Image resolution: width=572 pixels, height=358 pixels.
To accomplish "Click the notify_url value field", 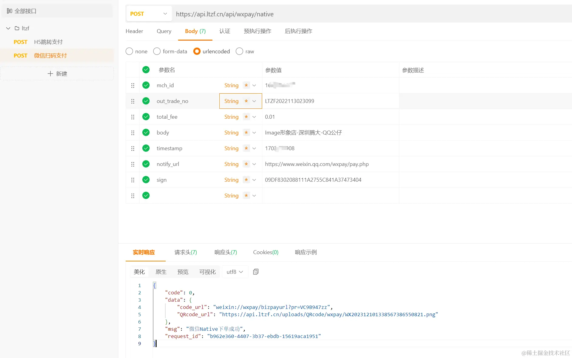I will 330,164.
